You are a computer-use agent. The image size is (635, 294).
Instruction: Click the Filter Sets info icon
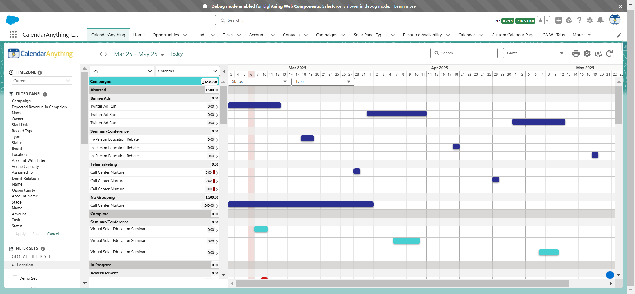click(43, 249)
